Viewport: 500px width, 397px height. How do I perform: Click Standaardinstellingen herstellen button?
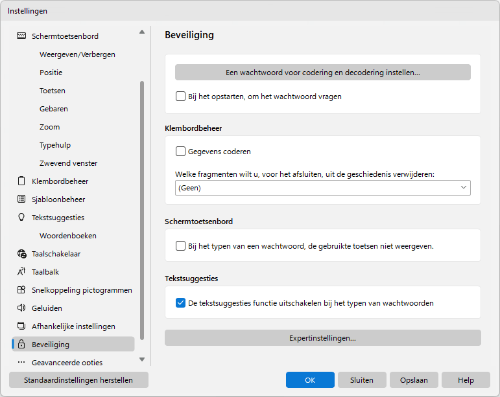click(x=78, y=380)
